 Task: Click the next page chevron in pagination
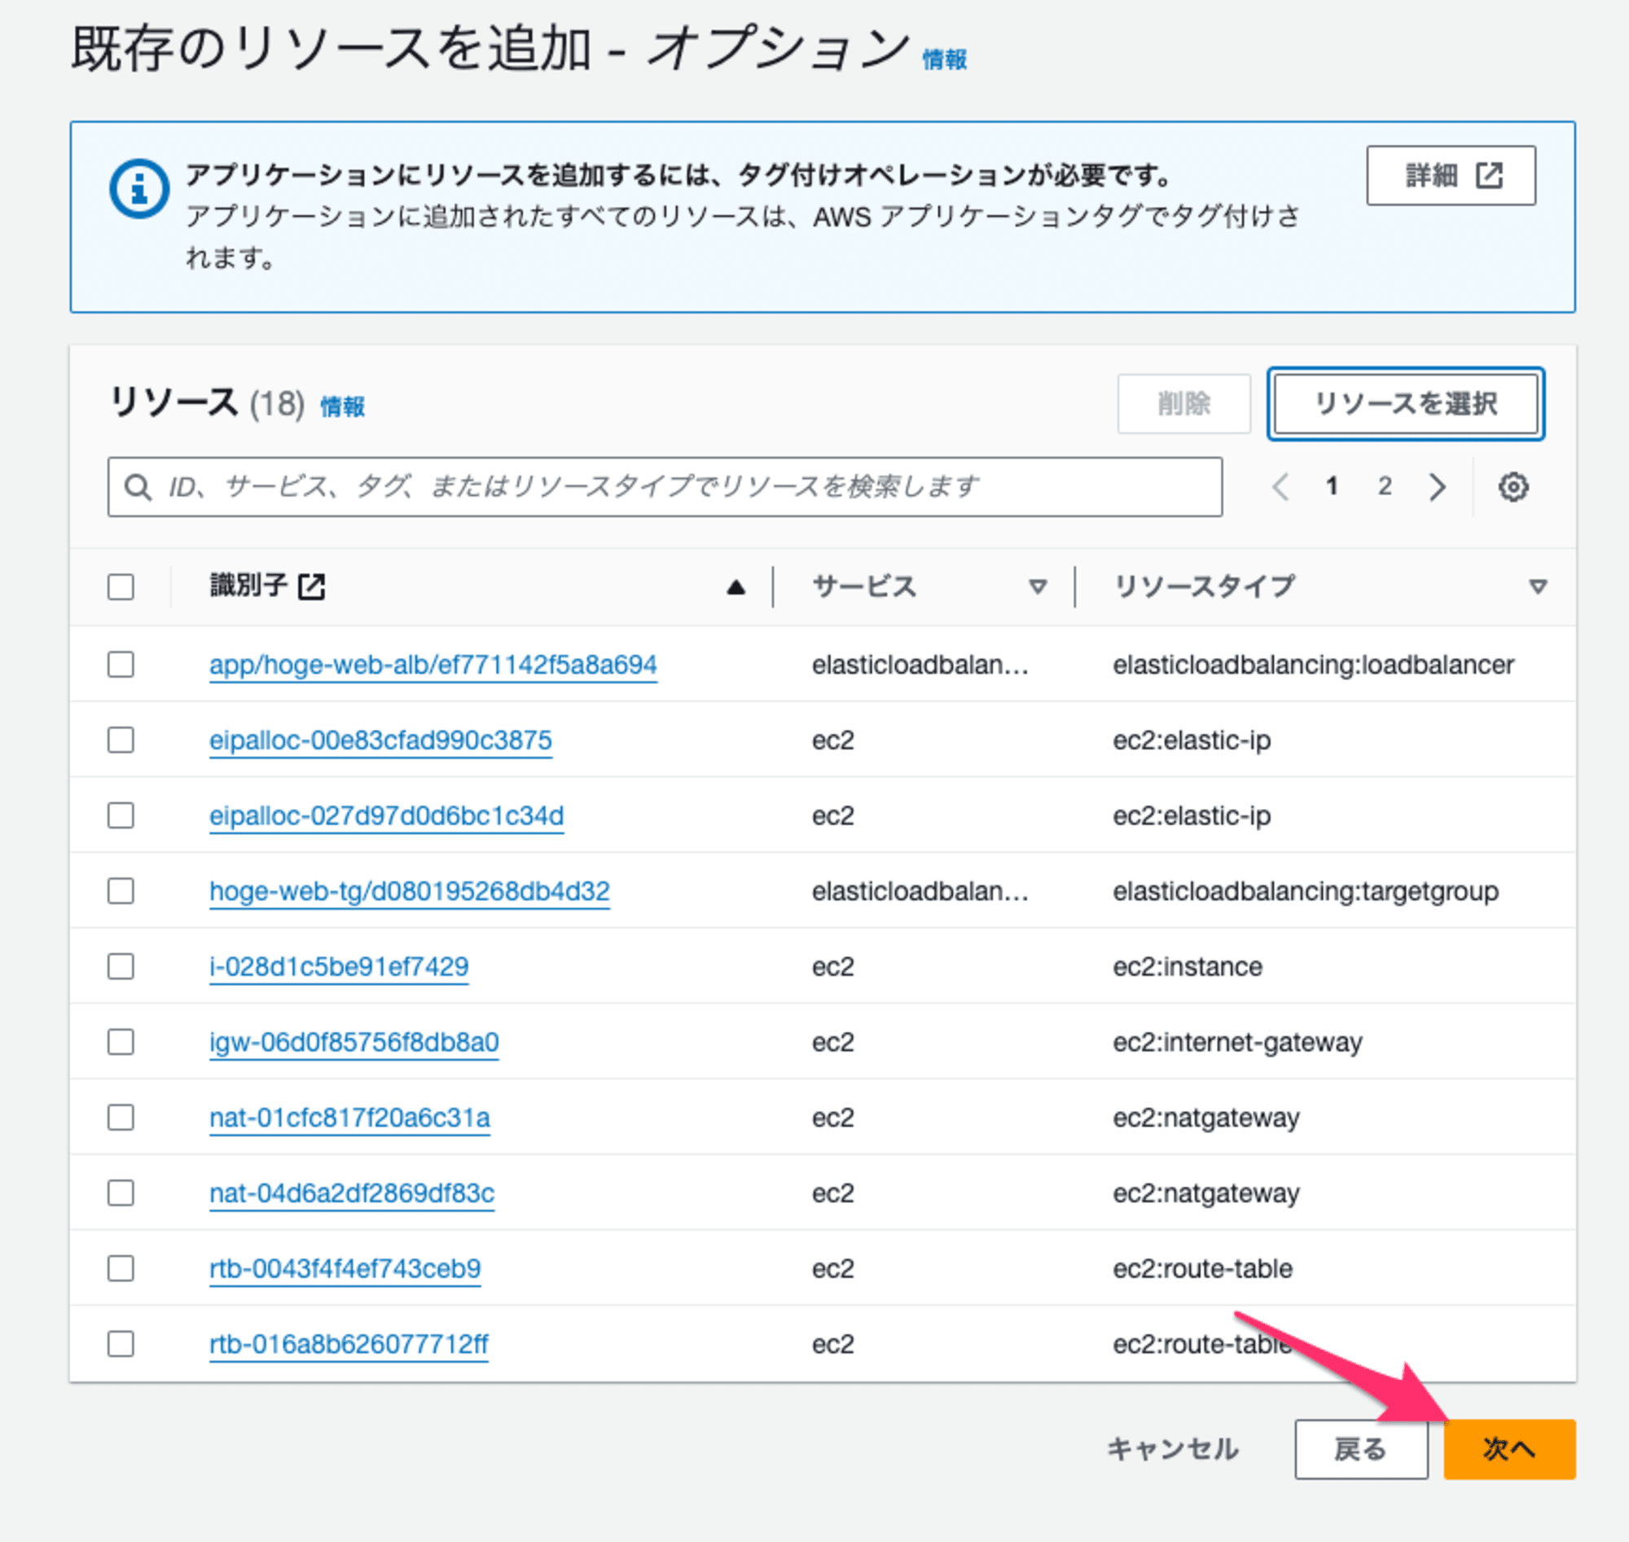1438,486
